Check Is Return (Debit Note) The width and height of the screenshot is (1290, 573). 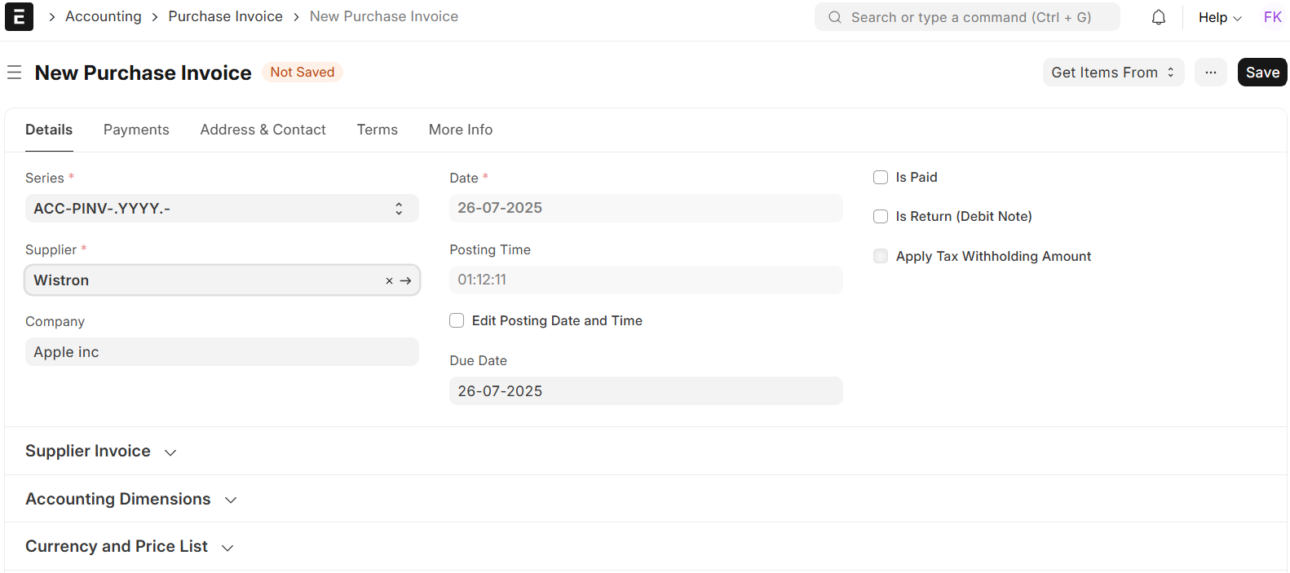pos(881,217)
